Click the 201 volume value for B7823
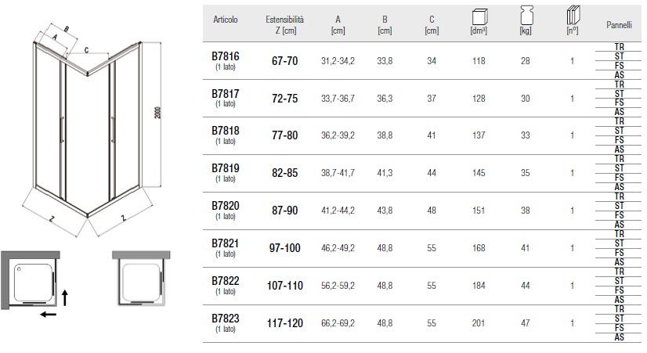Screen dimensions: 647x353 tap(479, 322)
